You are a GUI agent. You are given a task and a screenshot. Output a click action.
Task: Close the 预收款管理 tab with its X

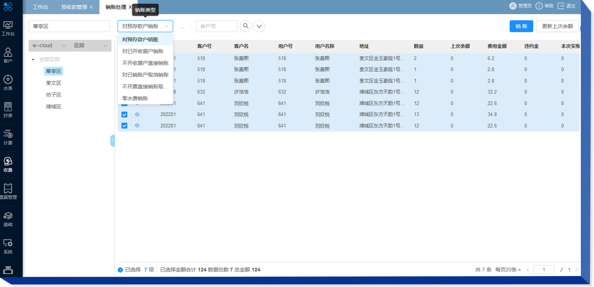(x=91, y=7)
